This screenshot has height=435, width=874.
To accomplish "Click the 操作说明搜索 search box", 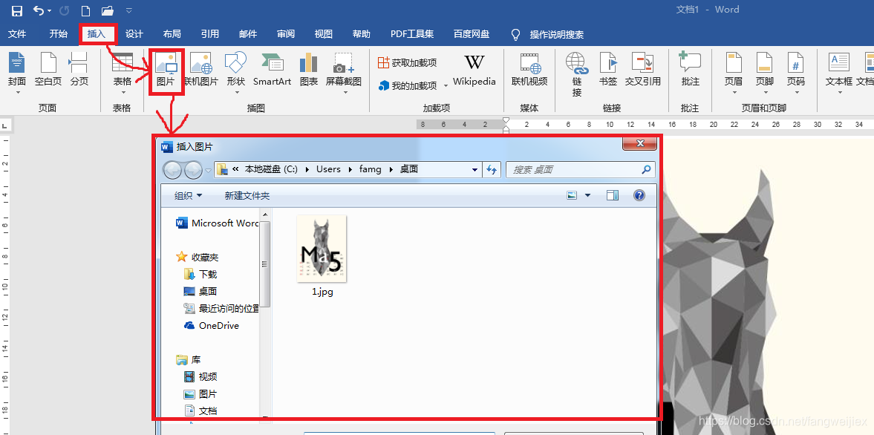I will (x=548, y=35).
